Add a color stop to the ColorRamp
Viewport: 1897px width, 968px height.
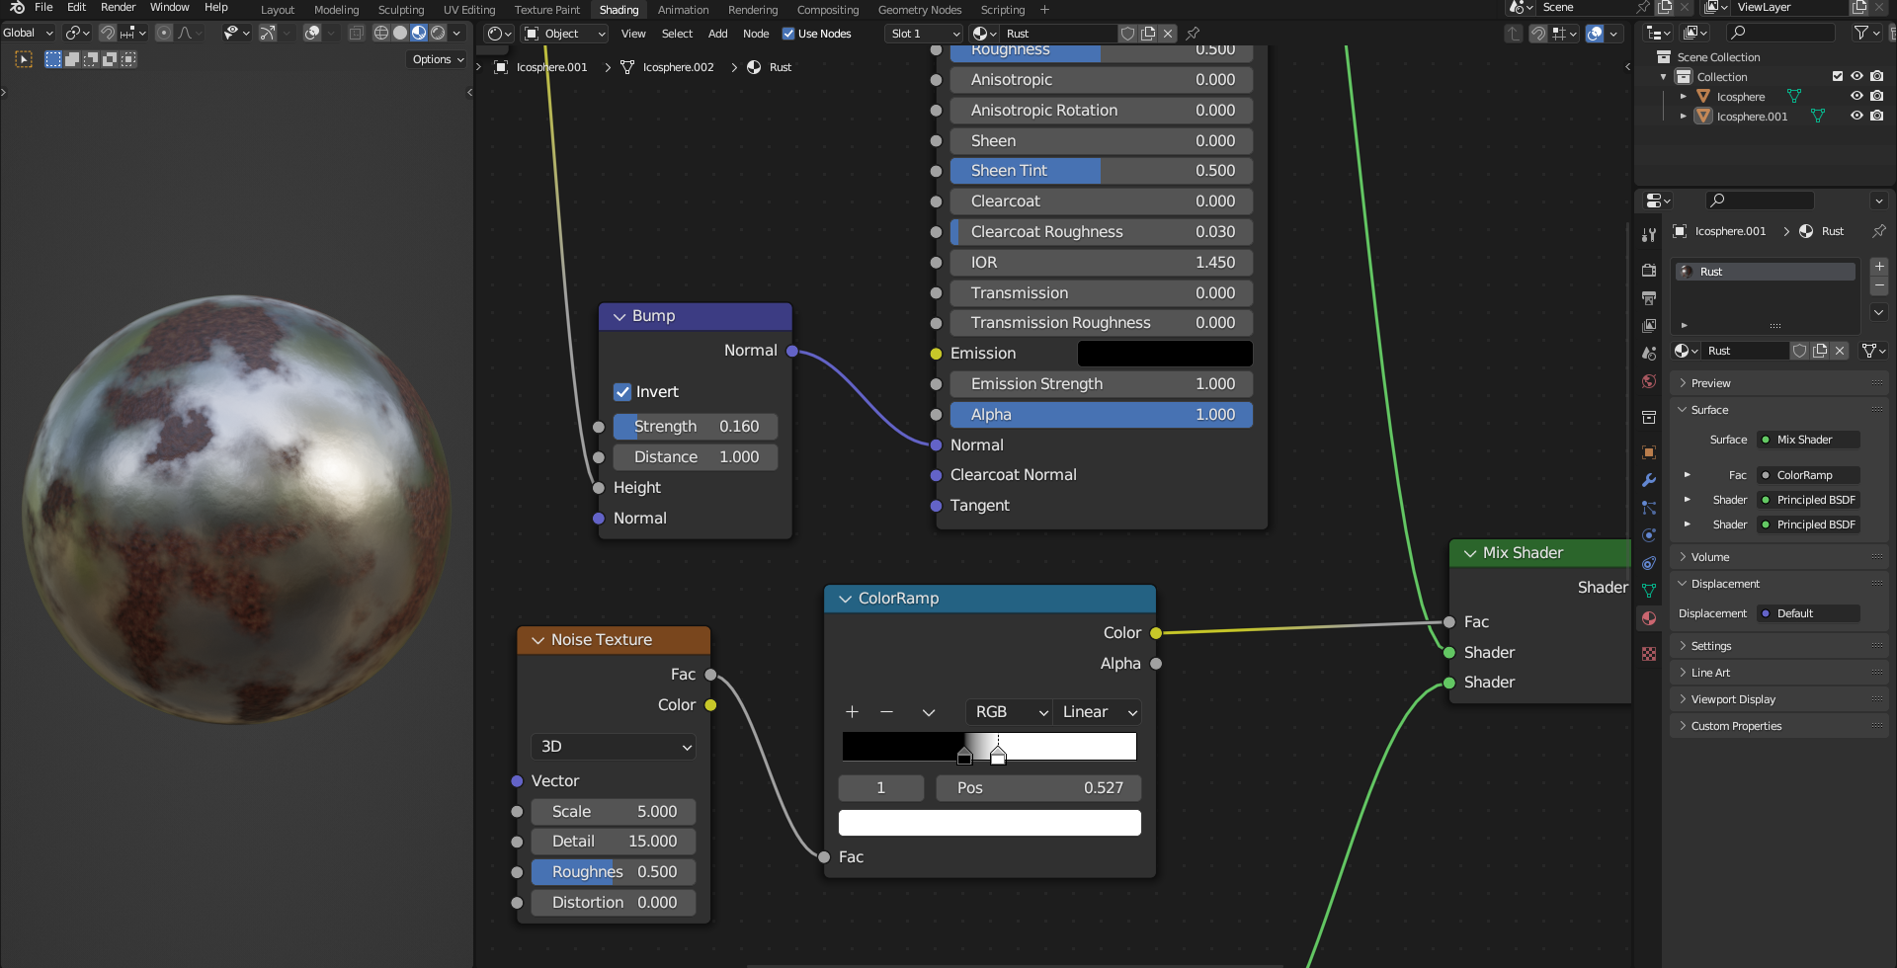(x=852, y=712)
